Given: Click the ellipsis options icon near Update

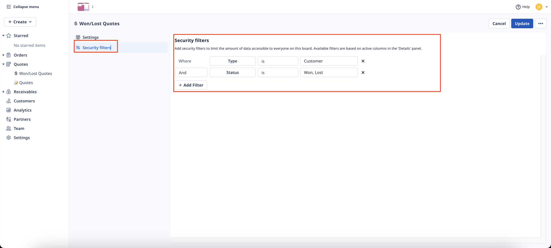Looking at the screenshot, I should point(541,23).
